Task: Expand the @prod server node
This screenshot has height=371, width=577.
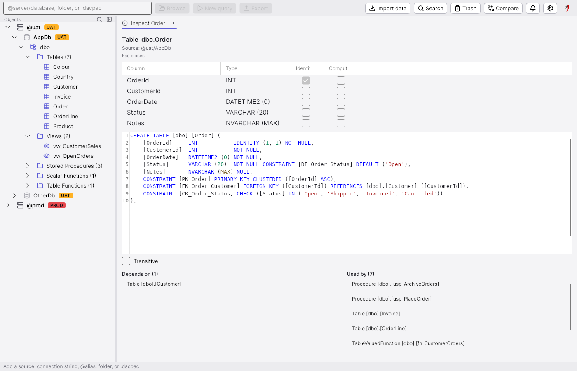Action: [8, 205]
